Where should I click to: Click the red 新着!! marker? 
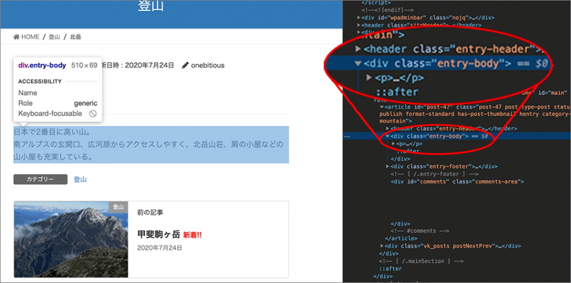tap(192, 235)
